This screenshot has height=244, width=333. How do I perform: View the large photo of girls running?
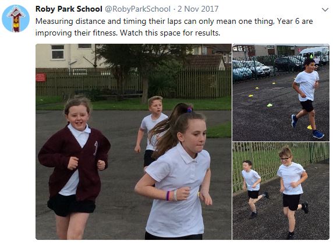pos(133,142)
